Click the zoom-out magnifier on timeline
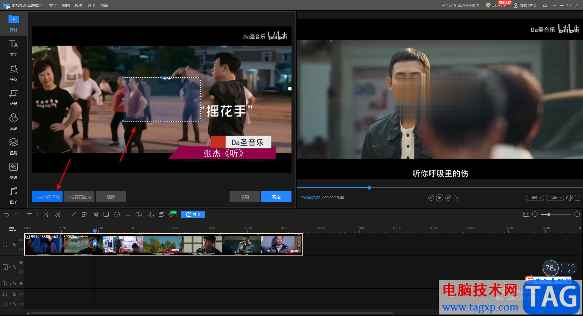 point(535,215)
